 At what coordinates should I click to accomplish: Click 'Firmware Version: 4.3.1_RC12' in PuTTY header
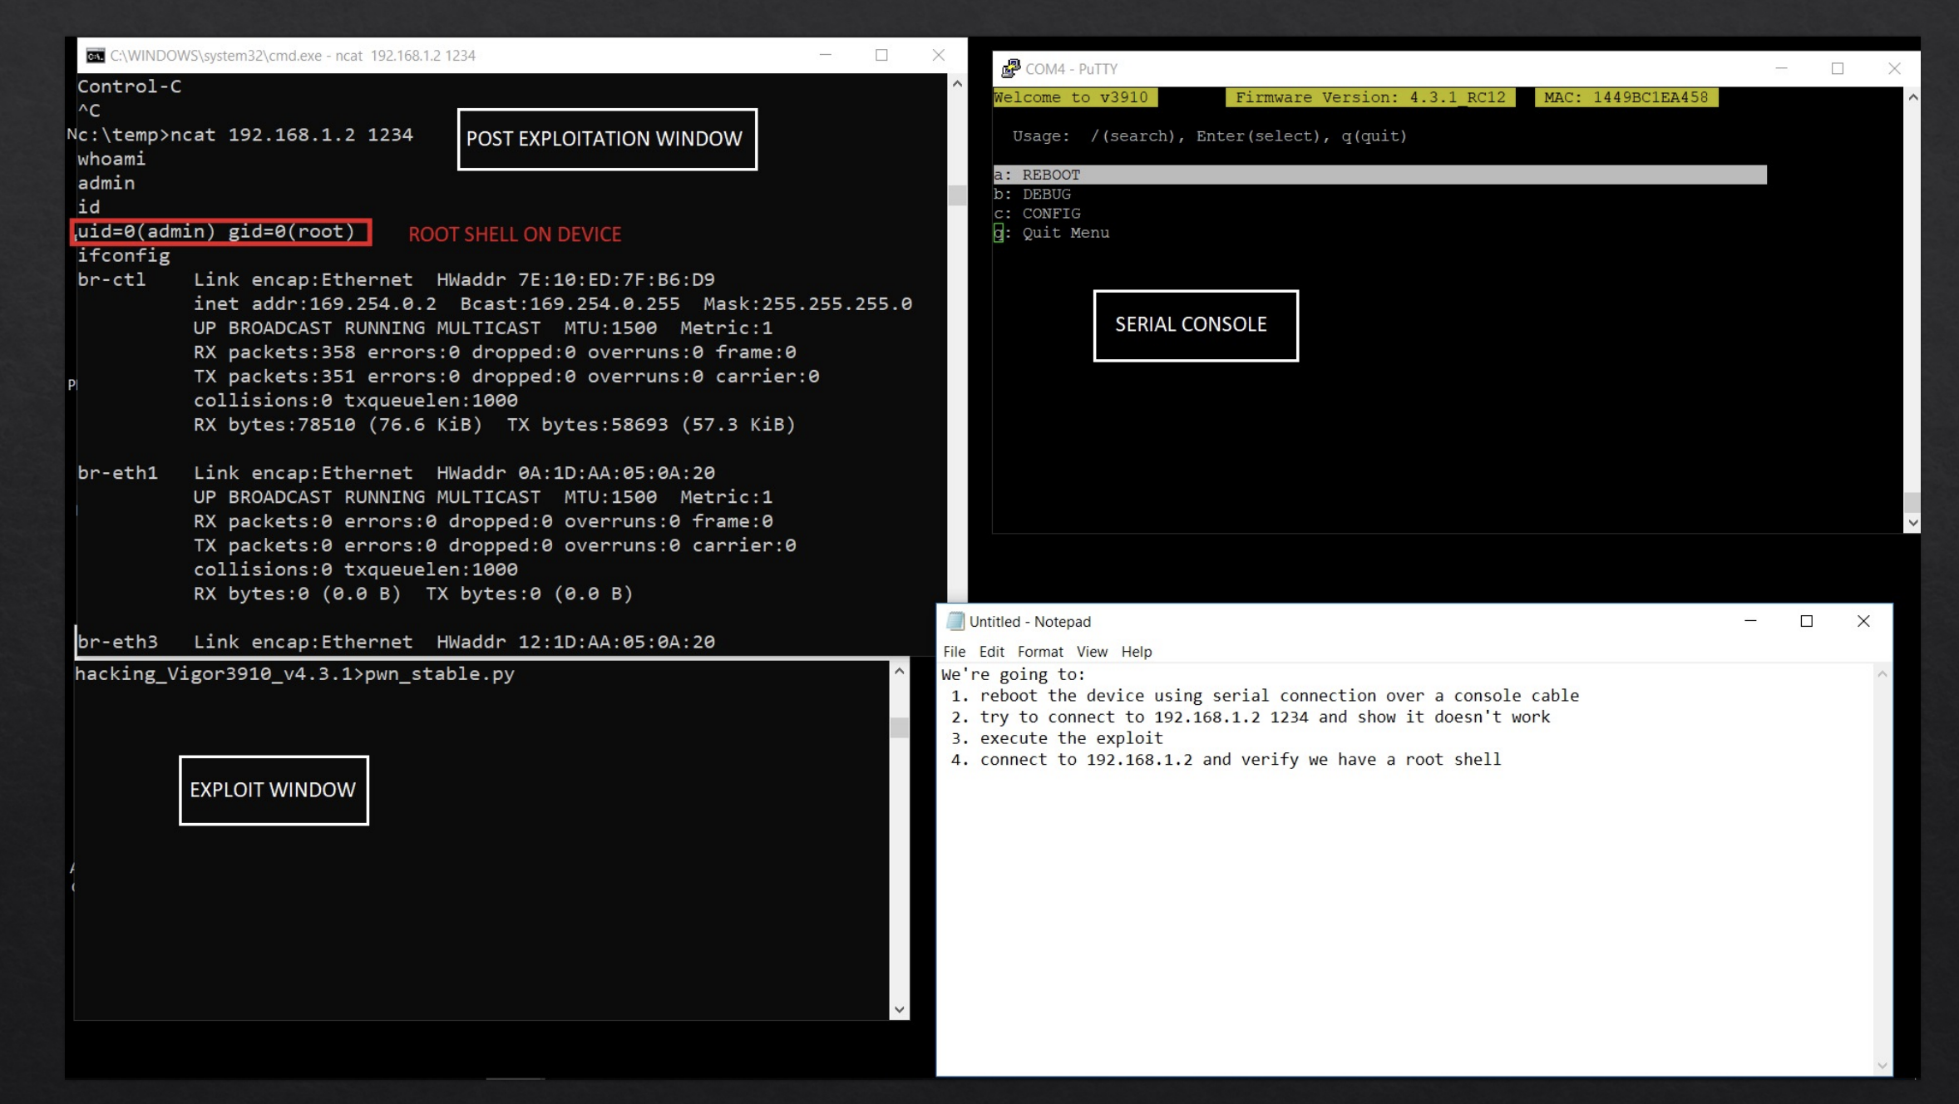tap(1370, 97)
